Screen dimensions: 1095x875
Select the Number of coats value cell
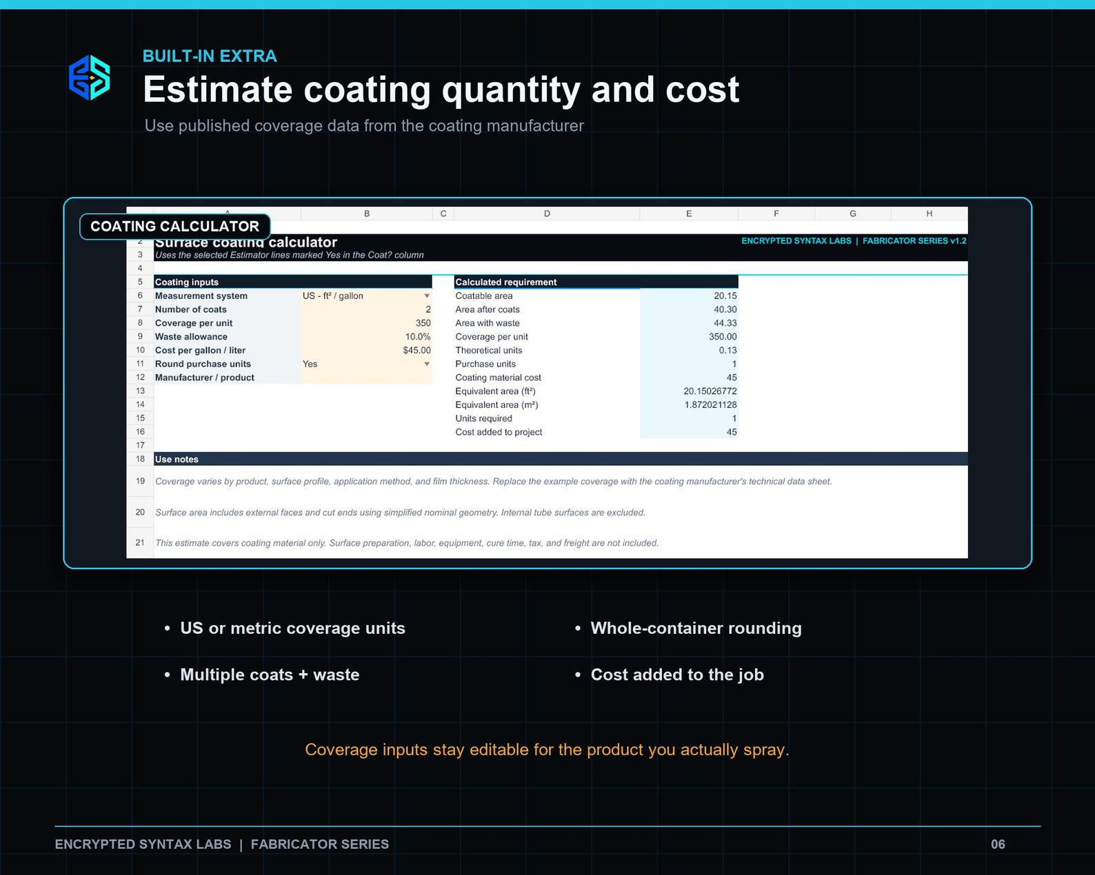click(366, 310)
